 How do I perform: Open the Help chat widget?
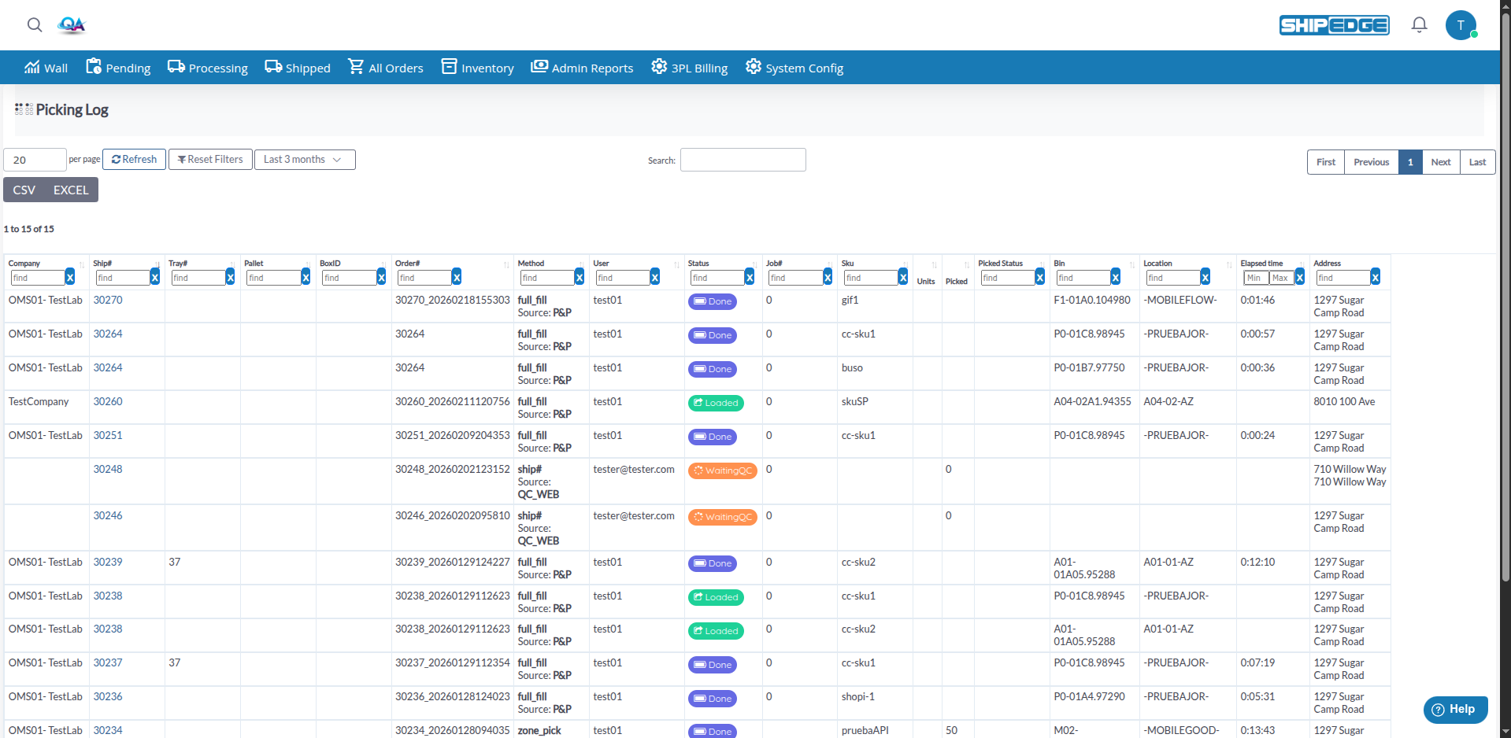tap(1455, 710)
